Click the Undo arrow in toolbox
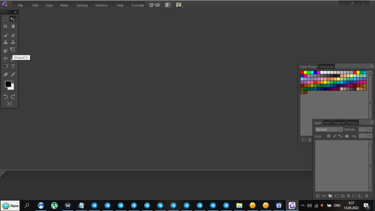Viewport: 375px width, 211px height. pos(6,97)
